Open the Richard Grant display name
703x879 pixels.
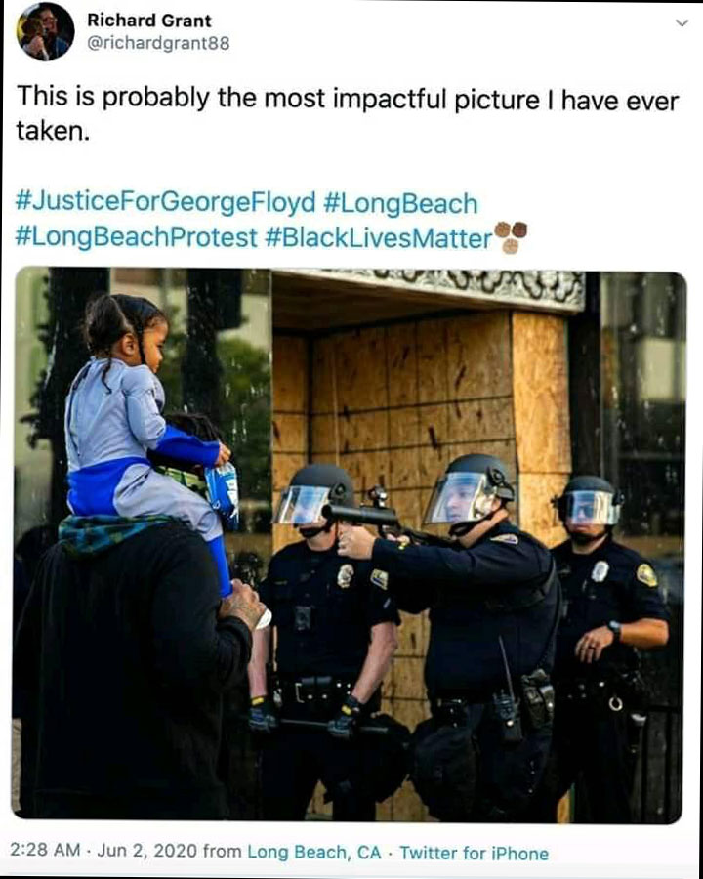tap(149, 21)
